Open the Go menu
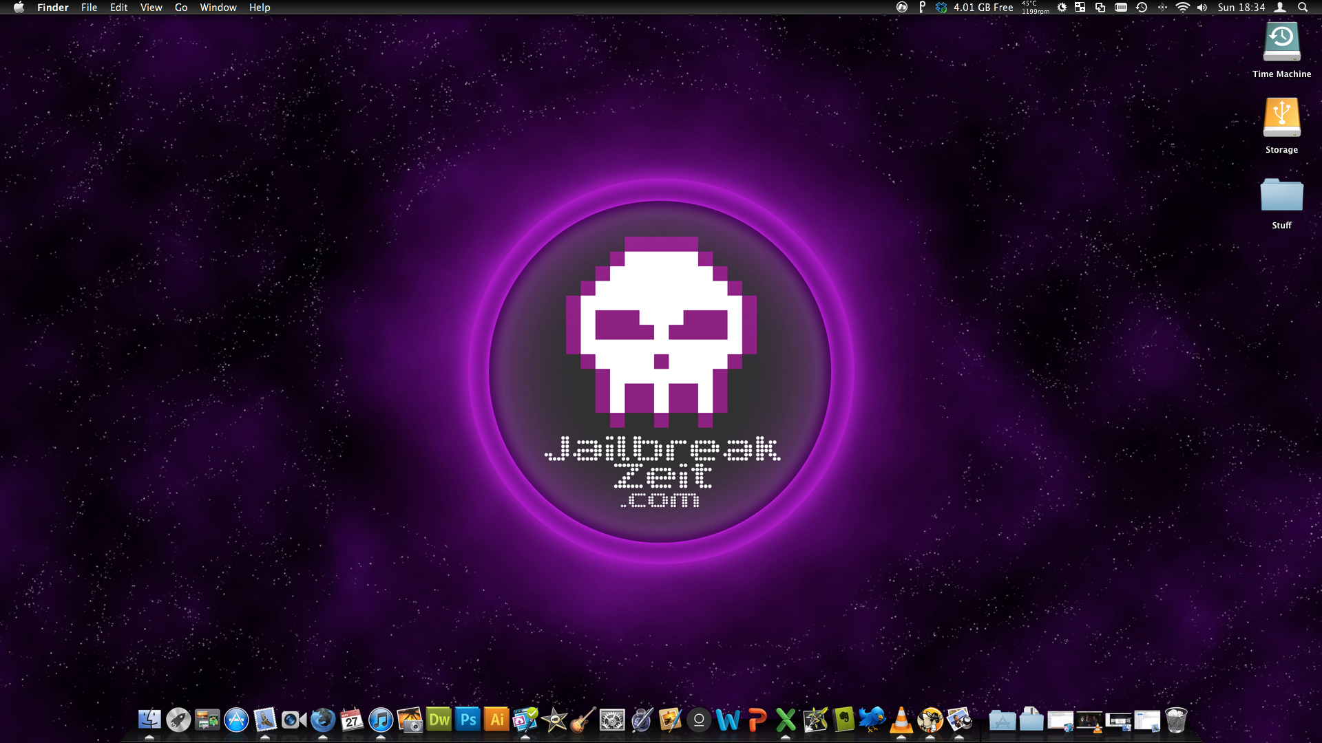 pyautogui.click(x=181, y=8)
